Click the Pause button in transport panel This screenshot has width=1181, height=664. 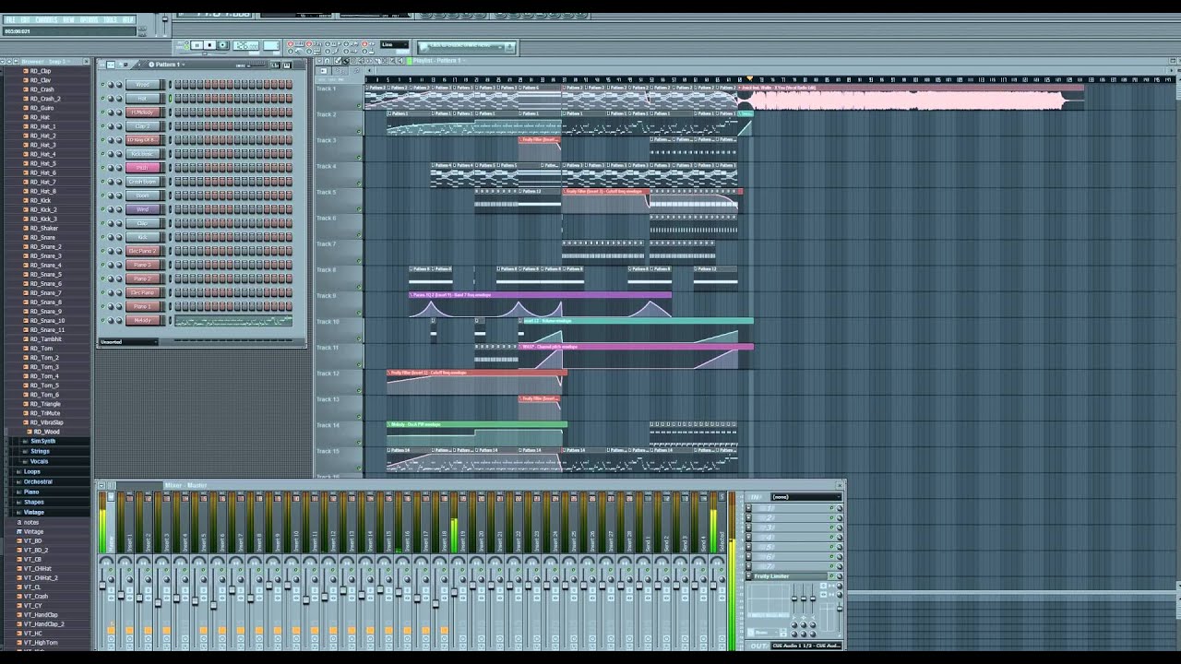pos(197,45)
